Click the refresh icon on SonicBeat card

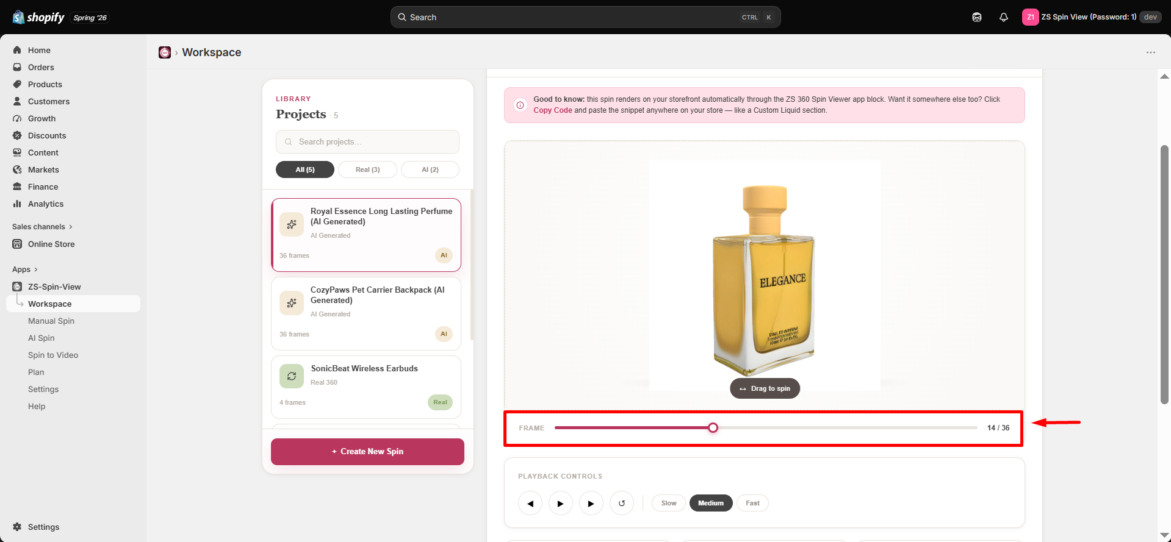292,376
